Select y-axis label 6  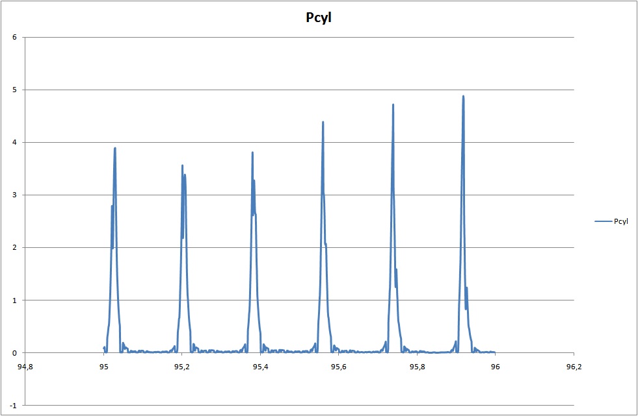(15, 38)
